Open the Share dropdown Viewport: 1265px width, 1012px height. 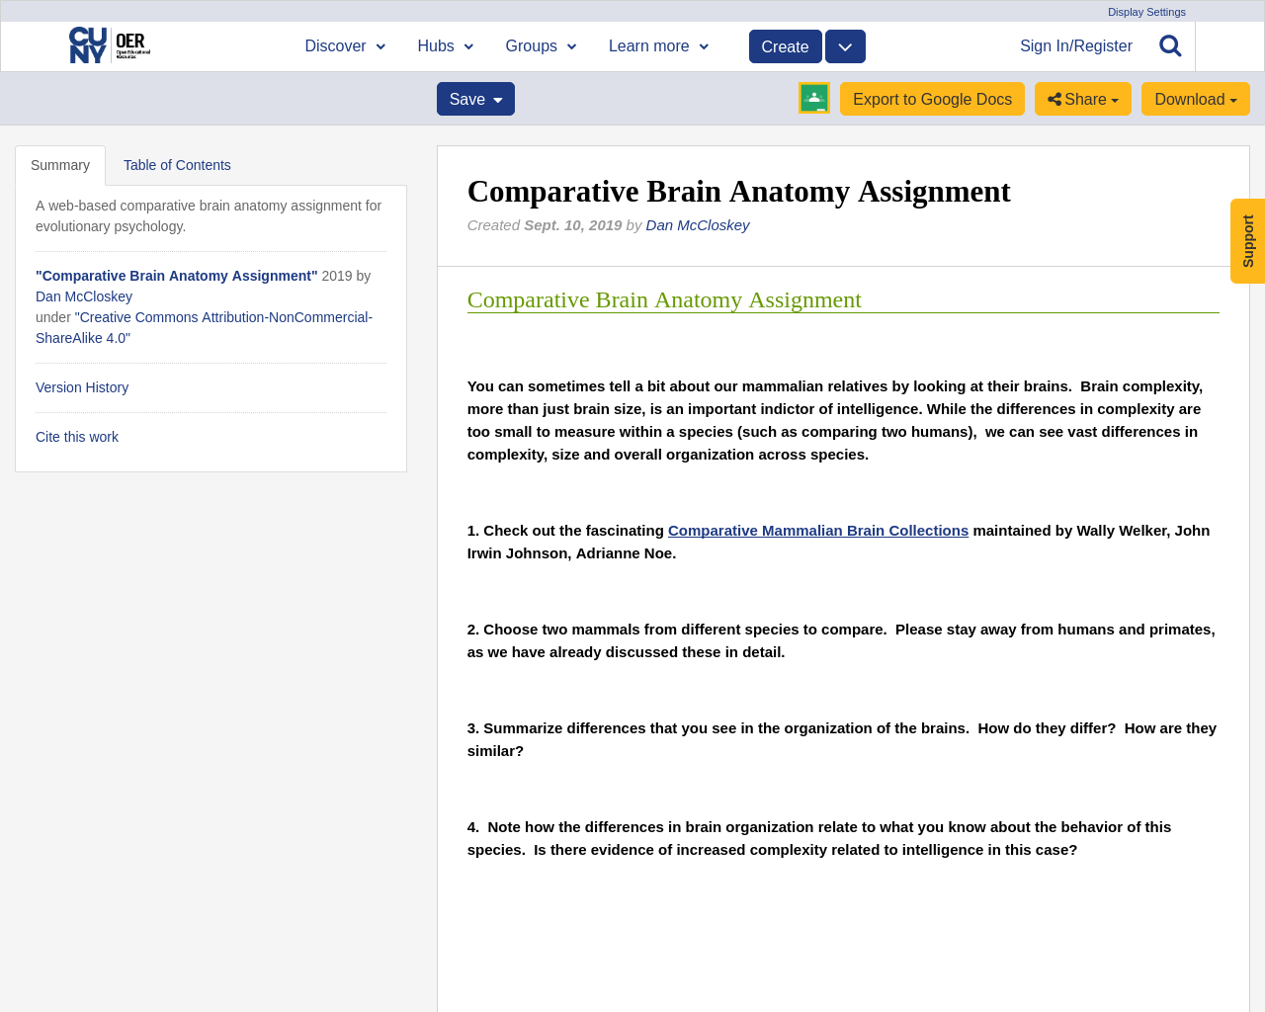pyautogui.click(x=1082, y=97)
